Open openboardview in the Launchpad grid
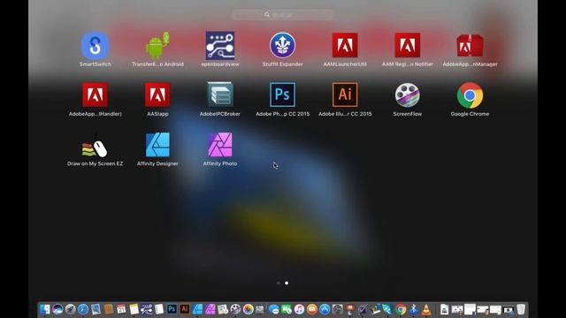The width and height of the screenshot is (566, 318). pyautogui.click(x=220, y=46)
